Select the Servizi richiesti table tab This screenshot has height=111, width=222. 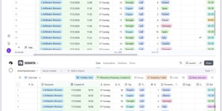point(49,71)
